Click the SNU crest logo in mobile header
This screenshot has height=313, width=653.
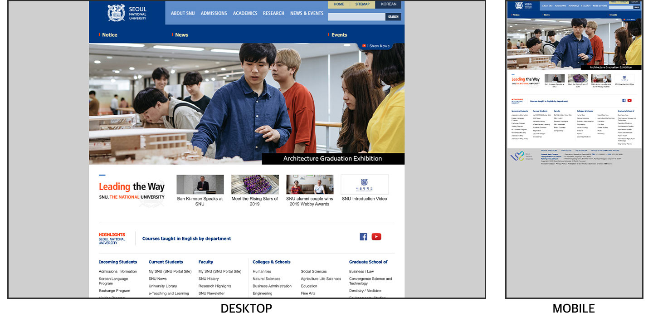[x=519, y=6]
